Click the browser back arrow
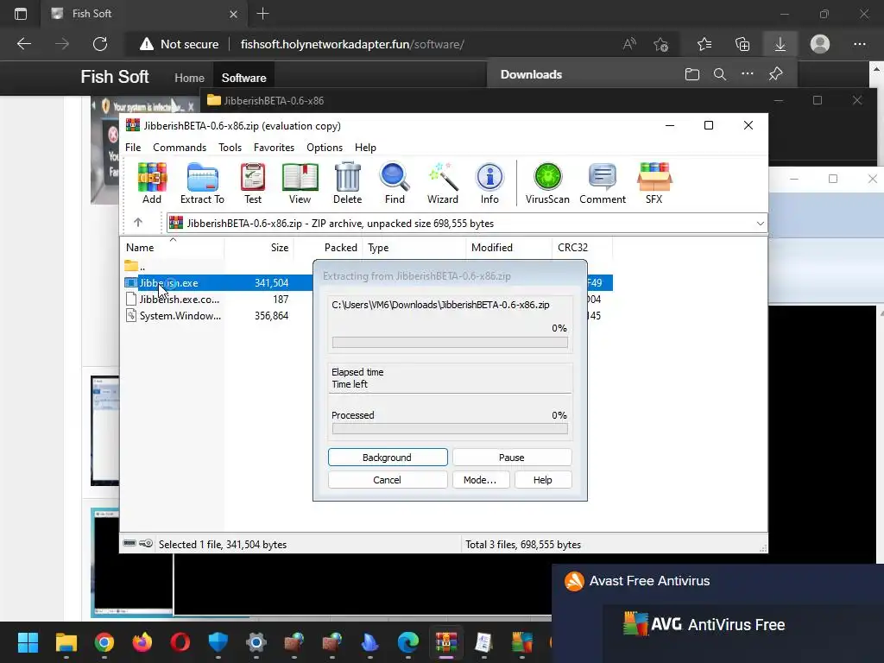Image resolution: width=884 pixels, height=663 pixels. coord(23,44)
